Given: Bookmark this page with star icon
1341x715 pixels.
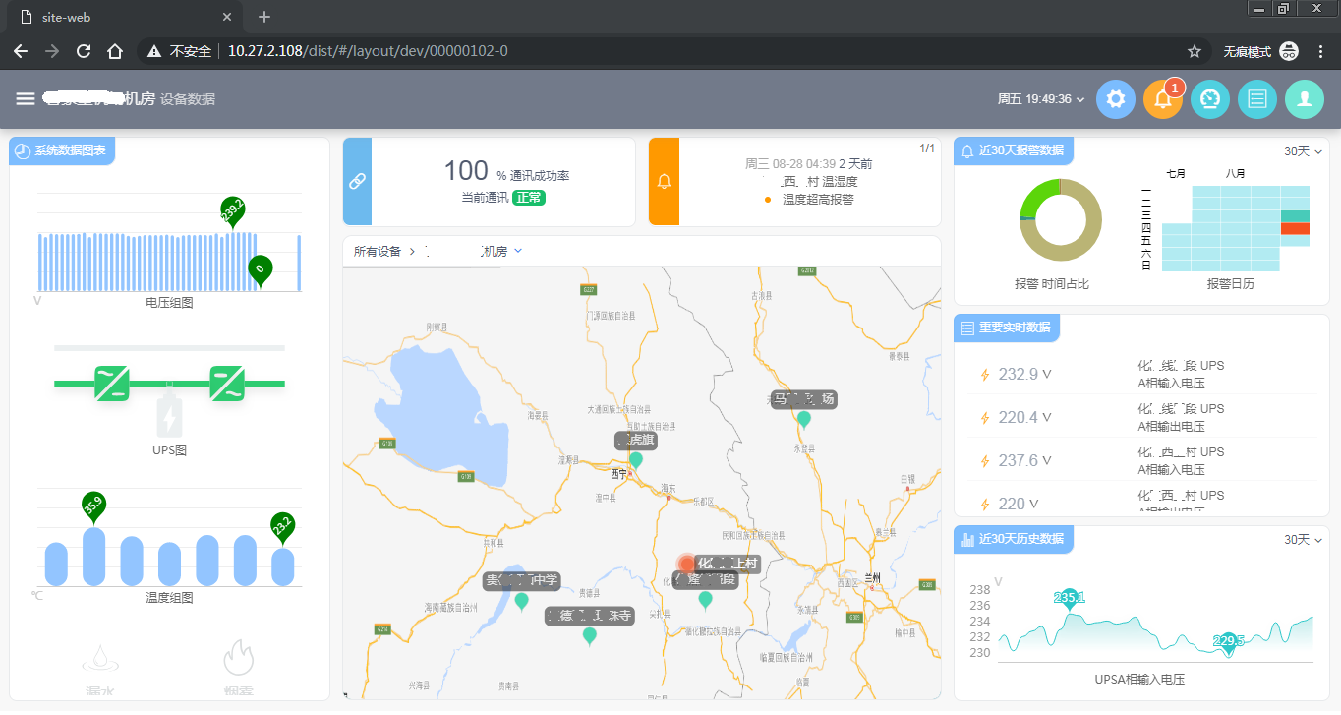Looking at the screenshot, I should pyautogui.click(x=1195, y=51).
